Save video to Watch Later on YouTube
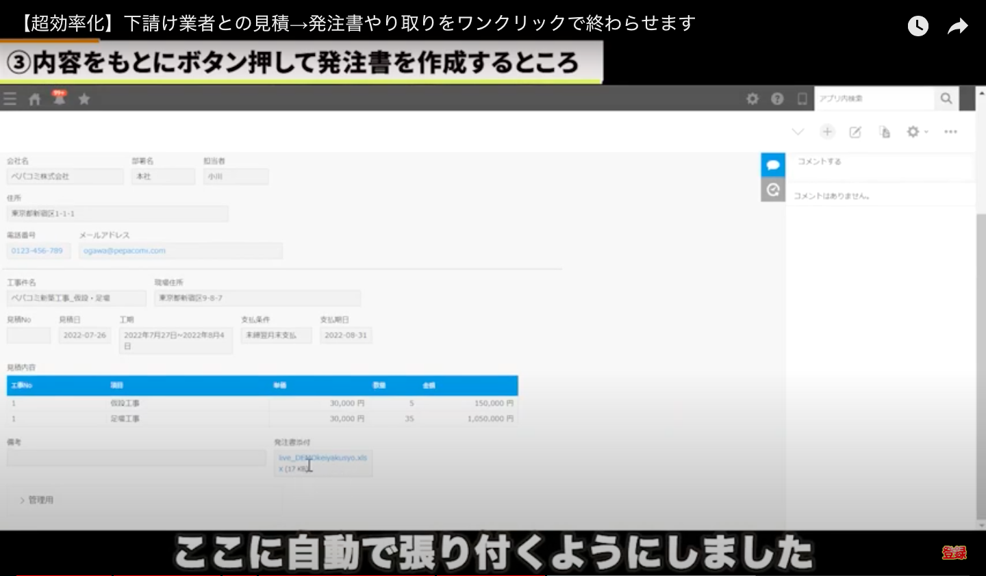Image resolution: width=986 pixels, height=576 pixels. tap(918, 25)
